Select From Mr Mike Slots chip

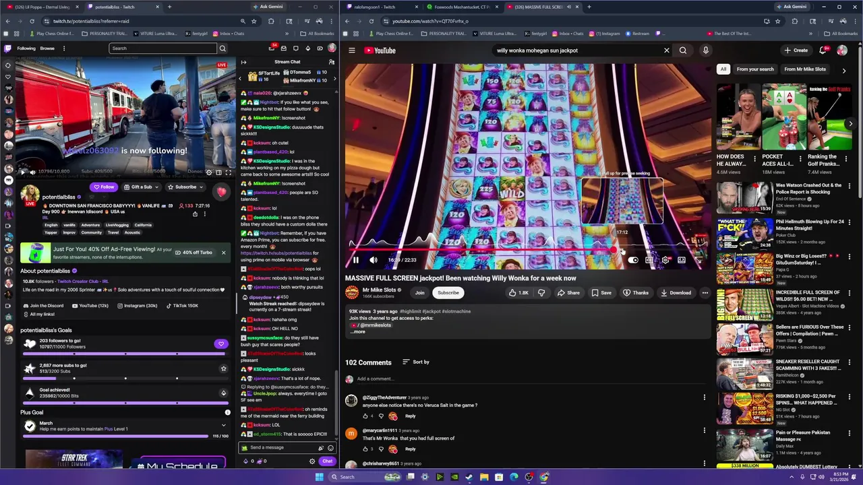pyautogui.click(x=805, y=69)
